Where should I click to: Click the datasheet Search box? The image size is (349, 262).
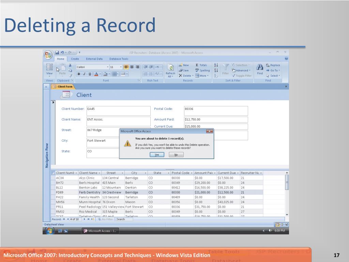coord(124,219)
